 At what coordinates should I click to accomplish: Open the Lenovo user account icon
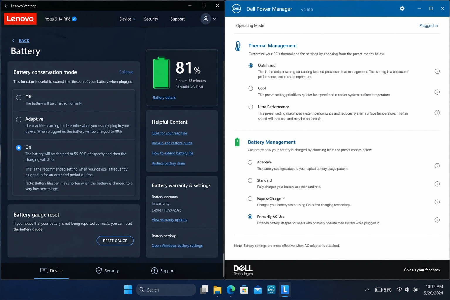206,19
